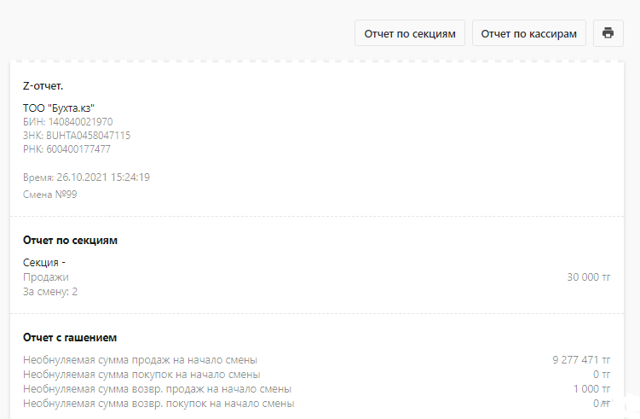The width and height of the screenshot is (640, 419).
Task: Click the За смену: 2 line
Action: [x=50, y=292]
